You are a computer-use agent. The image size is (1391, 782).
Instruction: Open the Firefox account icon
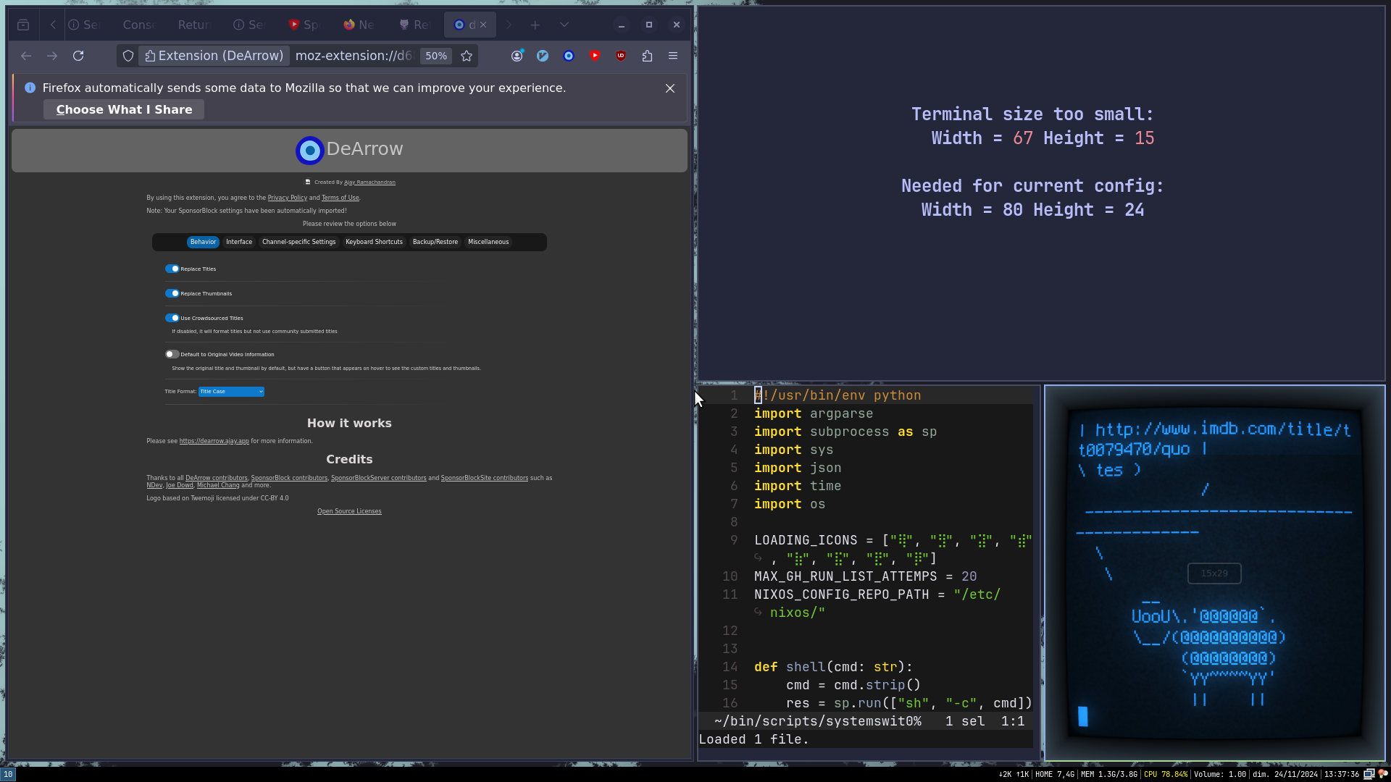(x=517, y=56)
